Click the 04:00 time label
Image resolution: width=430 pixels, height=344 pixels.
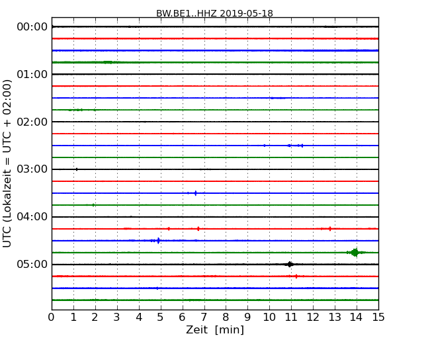[x=32, y=217]
